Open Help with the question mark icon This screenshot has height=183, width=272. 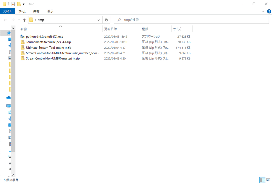coord(269,11)
